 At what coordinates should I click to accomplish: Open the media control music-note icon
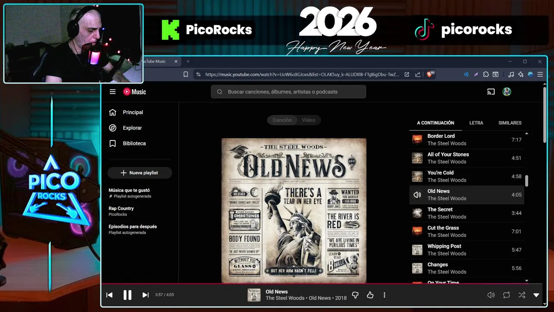tap(511, 75)
